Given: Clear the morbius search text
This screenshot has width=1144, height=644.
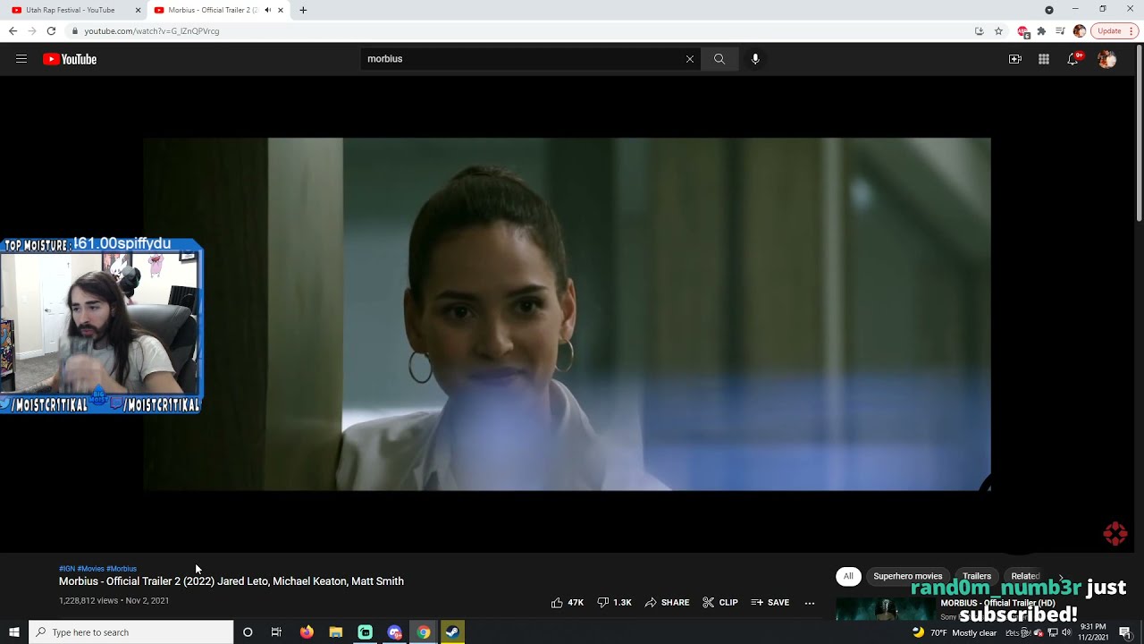Looking at the screenshot, I should click(689, 59).
